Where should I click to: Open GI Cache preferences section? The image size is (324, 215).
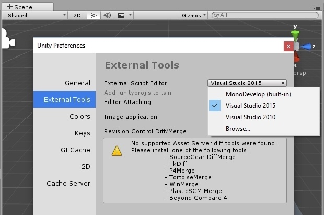64,150
